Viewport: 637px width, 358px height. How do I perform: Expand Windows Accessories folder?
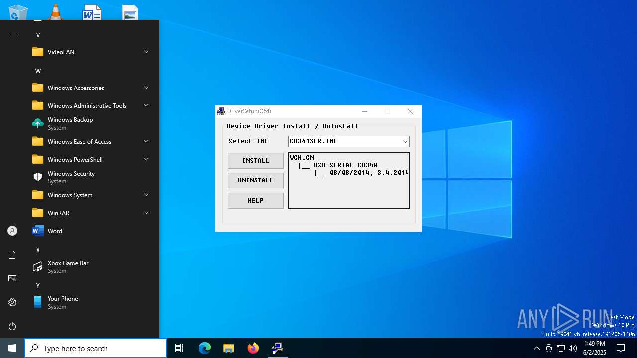click(92, 88)
